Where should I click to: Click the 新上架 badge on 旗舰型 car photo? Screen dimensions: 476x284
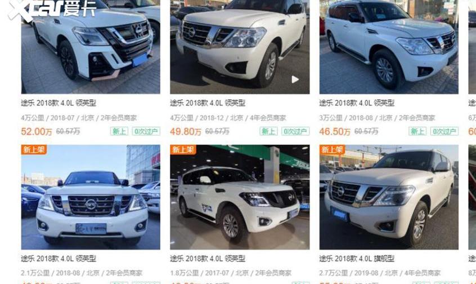(332, 149)
